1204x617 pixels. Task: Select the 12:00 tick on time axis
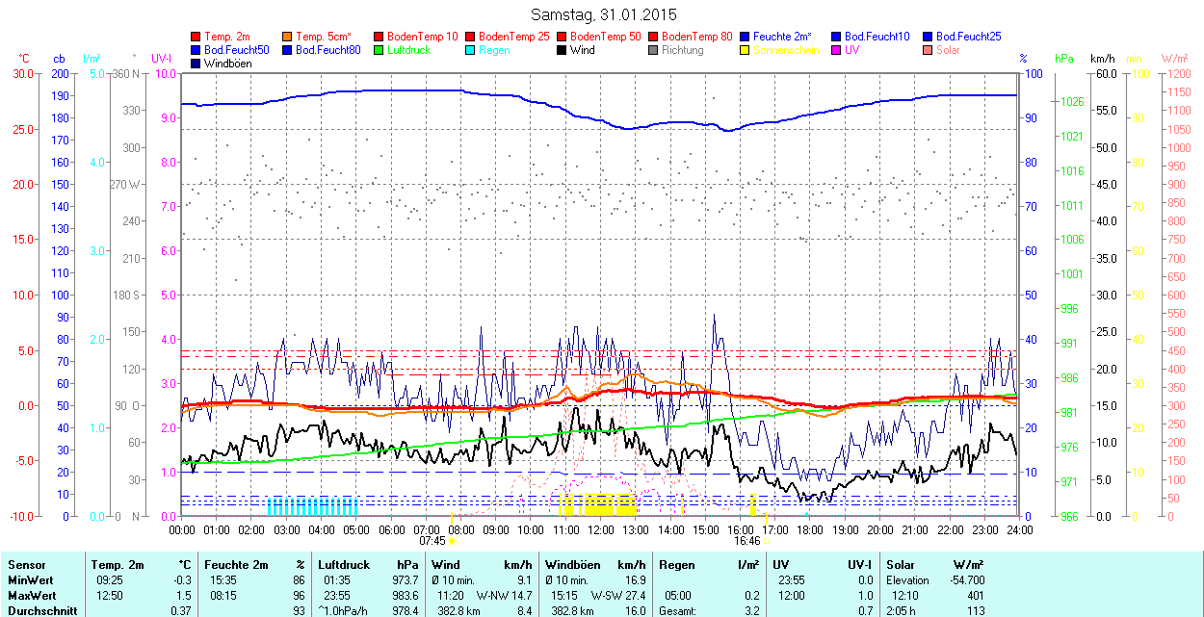pos(601,529)
